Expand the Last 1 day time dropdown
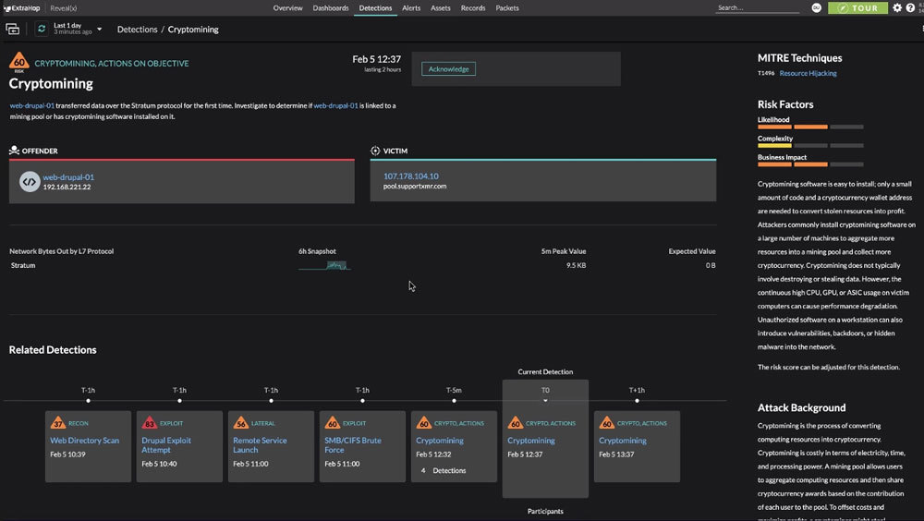 tap(77, 29)
